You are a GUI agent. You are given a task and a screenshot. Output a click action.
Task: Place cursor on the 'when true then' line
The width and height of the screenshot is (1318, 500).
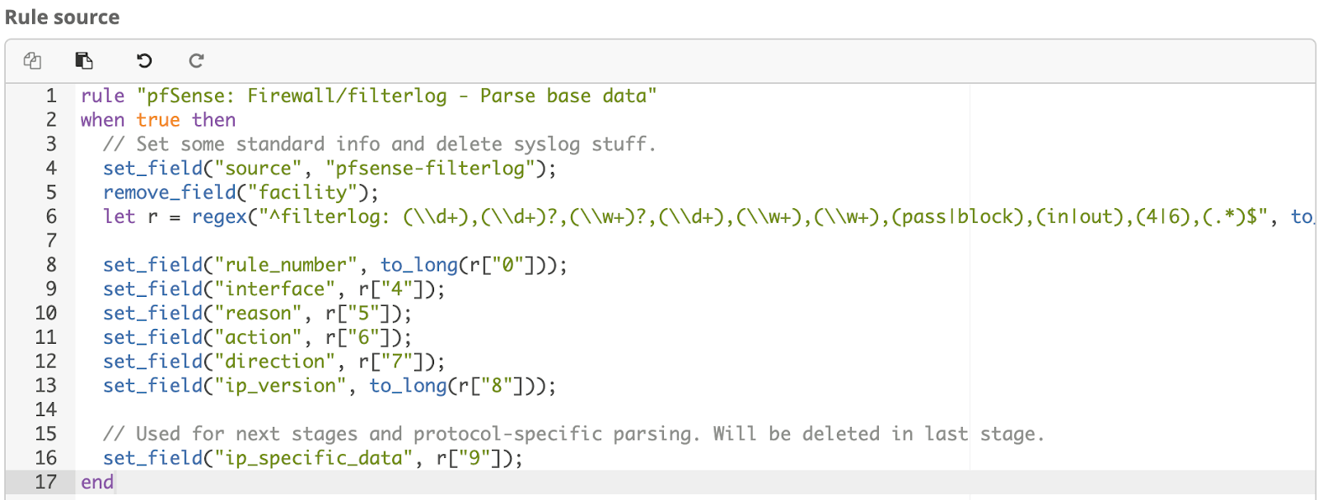pyautogui.click(x=157, y=120)
